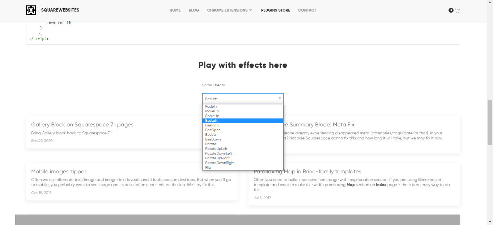The width and height of the screenshot is (493, 225).
Task: Select the RotateDownLeft option
Action: click(x=243, y=153)
